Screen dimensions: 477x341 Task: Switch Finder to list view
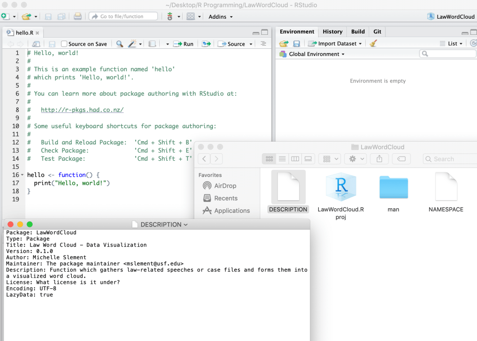point(282,159)
